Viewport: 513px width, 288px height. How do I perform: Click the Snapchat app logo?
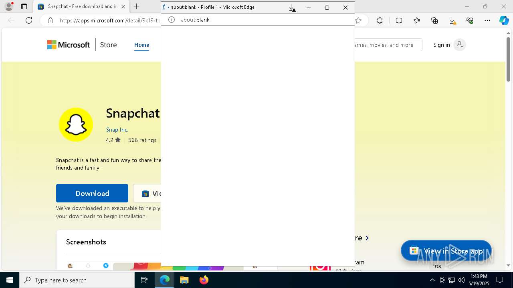76,124
